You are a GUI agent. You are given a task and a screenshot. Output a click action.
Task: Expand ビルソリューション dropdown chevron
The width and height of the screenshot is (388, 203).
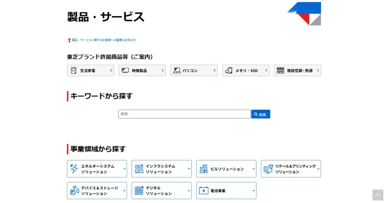[x=253, y=169]
